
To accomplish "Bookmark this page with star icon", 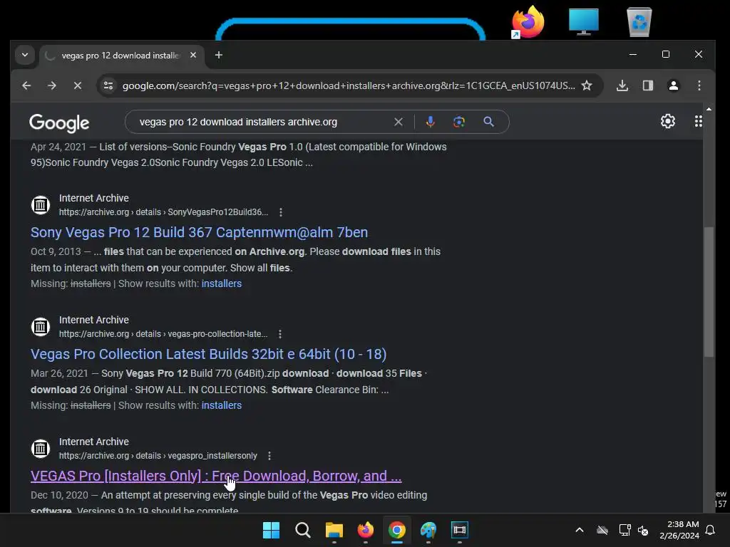I will click(x=587, y=85).
